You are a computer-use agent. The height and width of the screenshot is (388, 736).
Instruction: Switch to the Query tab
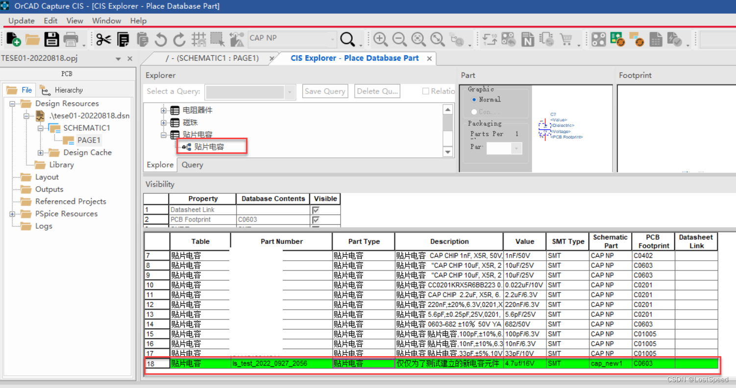click(x=192, y=165)
